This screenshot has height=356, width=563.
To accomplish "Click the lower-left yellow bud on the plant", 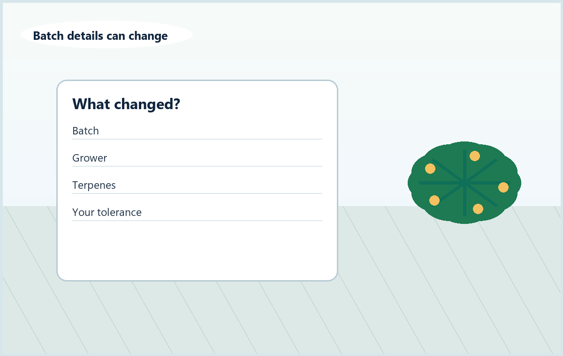I will click(434, 200).
